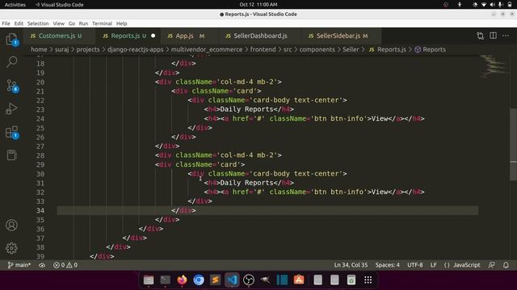Expand the 'projects' breadcrumb

88,49
